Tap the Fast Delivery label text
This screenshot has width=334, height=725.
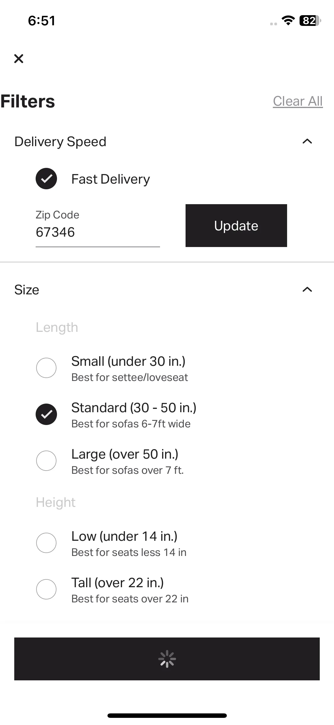[111, 179]
